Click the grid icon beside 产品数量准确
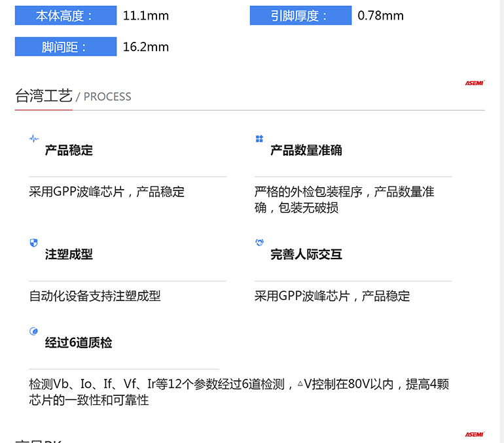The height and width of the screenshot is (443, 504). [259, 139]
